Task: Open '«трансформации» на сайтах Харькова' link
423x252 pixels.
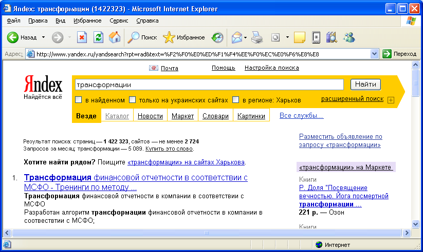Action: click(x=186, y=162)
